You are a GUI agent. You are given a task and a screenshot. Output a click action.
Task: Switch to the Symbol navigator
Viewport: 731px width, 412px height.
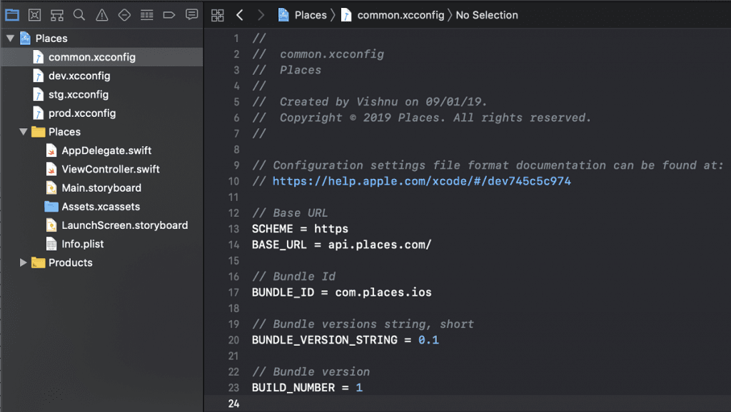(x=57, y=15)
